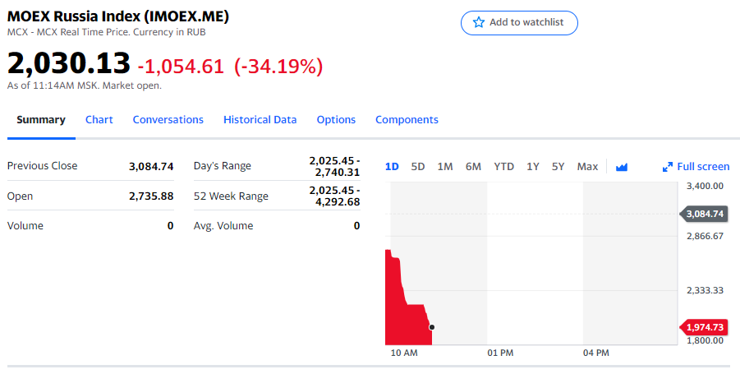The image size is (740, 374).
Task: Click the Full screen expand arrows icon
Action: tap(668, 167)
